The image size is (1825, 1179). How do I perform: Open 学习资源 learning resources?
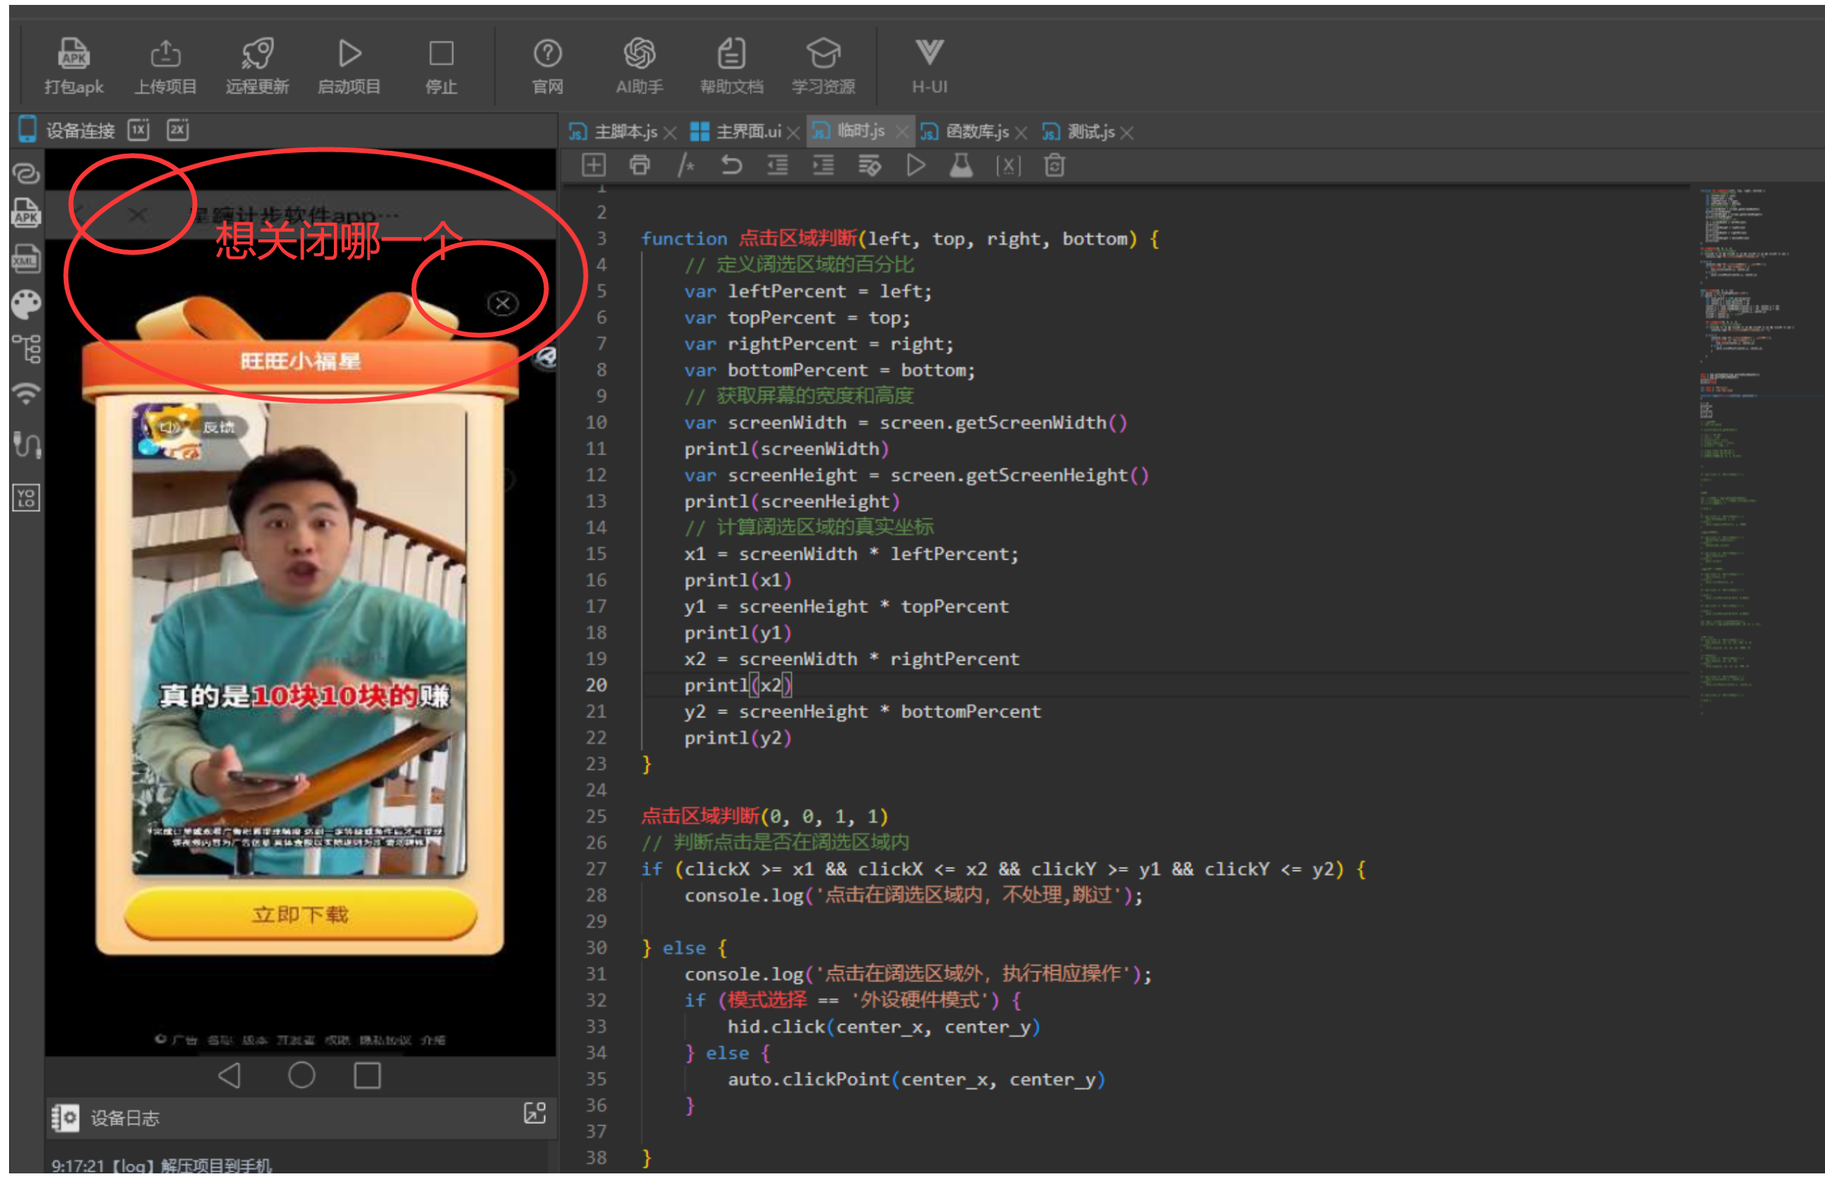(823, 67)
